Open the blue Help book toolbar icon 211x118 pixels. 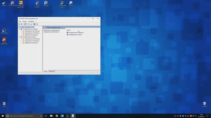34,24
